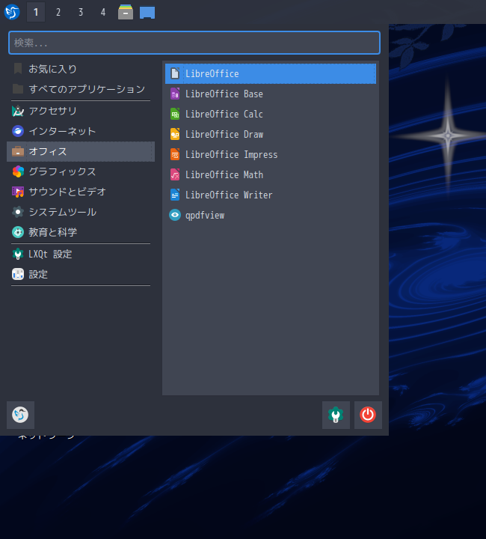The width and height of the screenshot is (486, 539).
Task: Open 設定 preferences entry
Action: tap(81, 274)
